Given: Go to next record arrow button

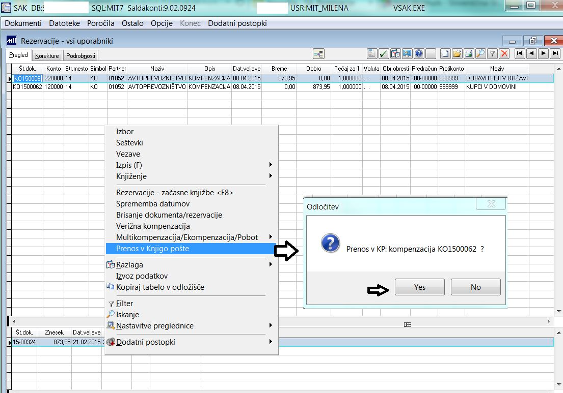Looking at the screenshot, I should pyautogui.click(x=544, y=53).
